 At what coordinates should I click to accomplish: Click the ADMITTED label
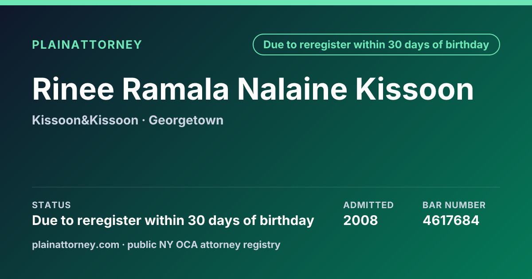click(368, 205)
